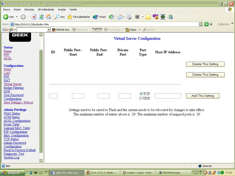This screenshot has height=176, width=235.
Task: Click the Forward navigation arrow
Action: point(23,17)
